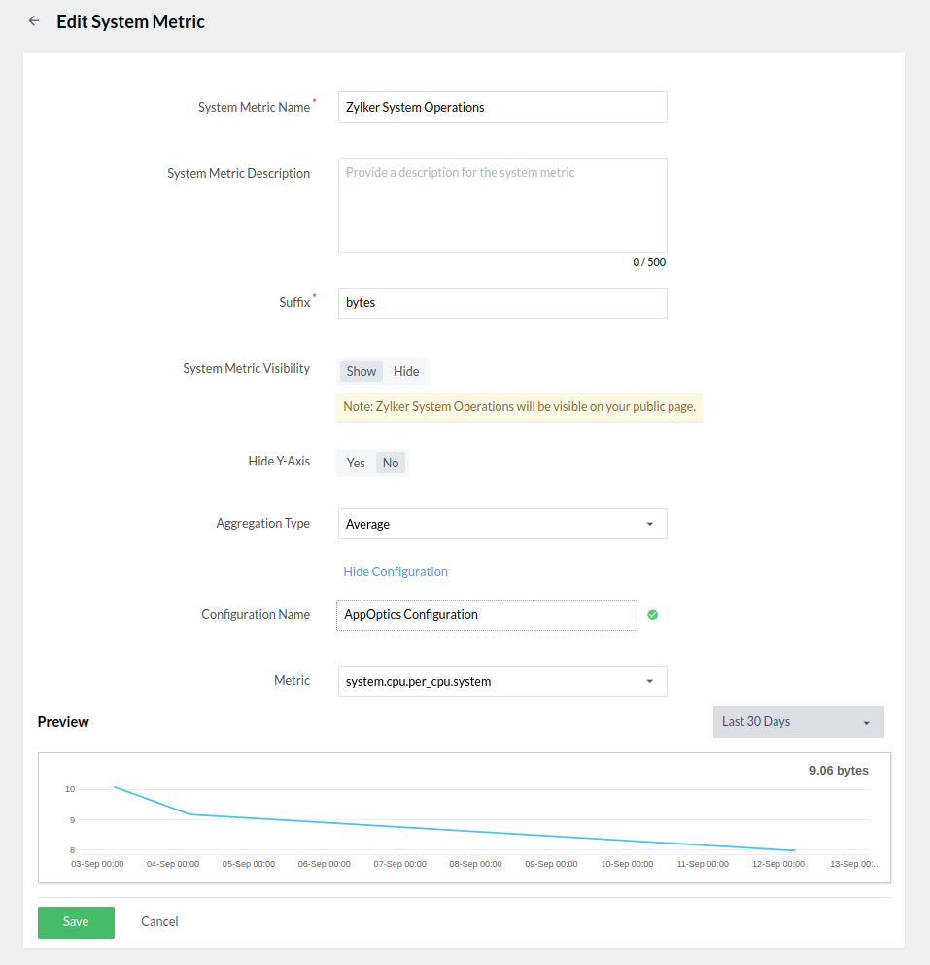Click the back arrow icon
Viewport: 930px width, 965px height.
pos(34,20)
